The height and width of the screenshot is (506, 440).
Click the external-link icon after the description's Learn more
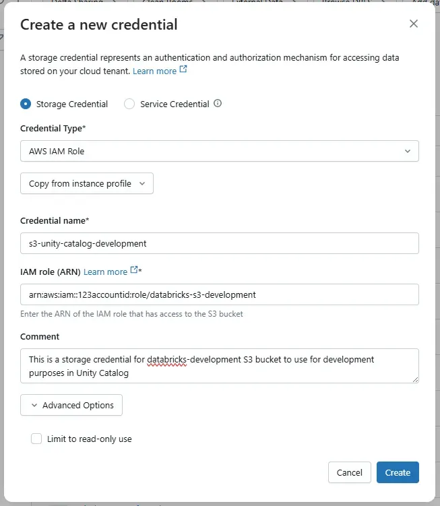(x=183, y=70)
